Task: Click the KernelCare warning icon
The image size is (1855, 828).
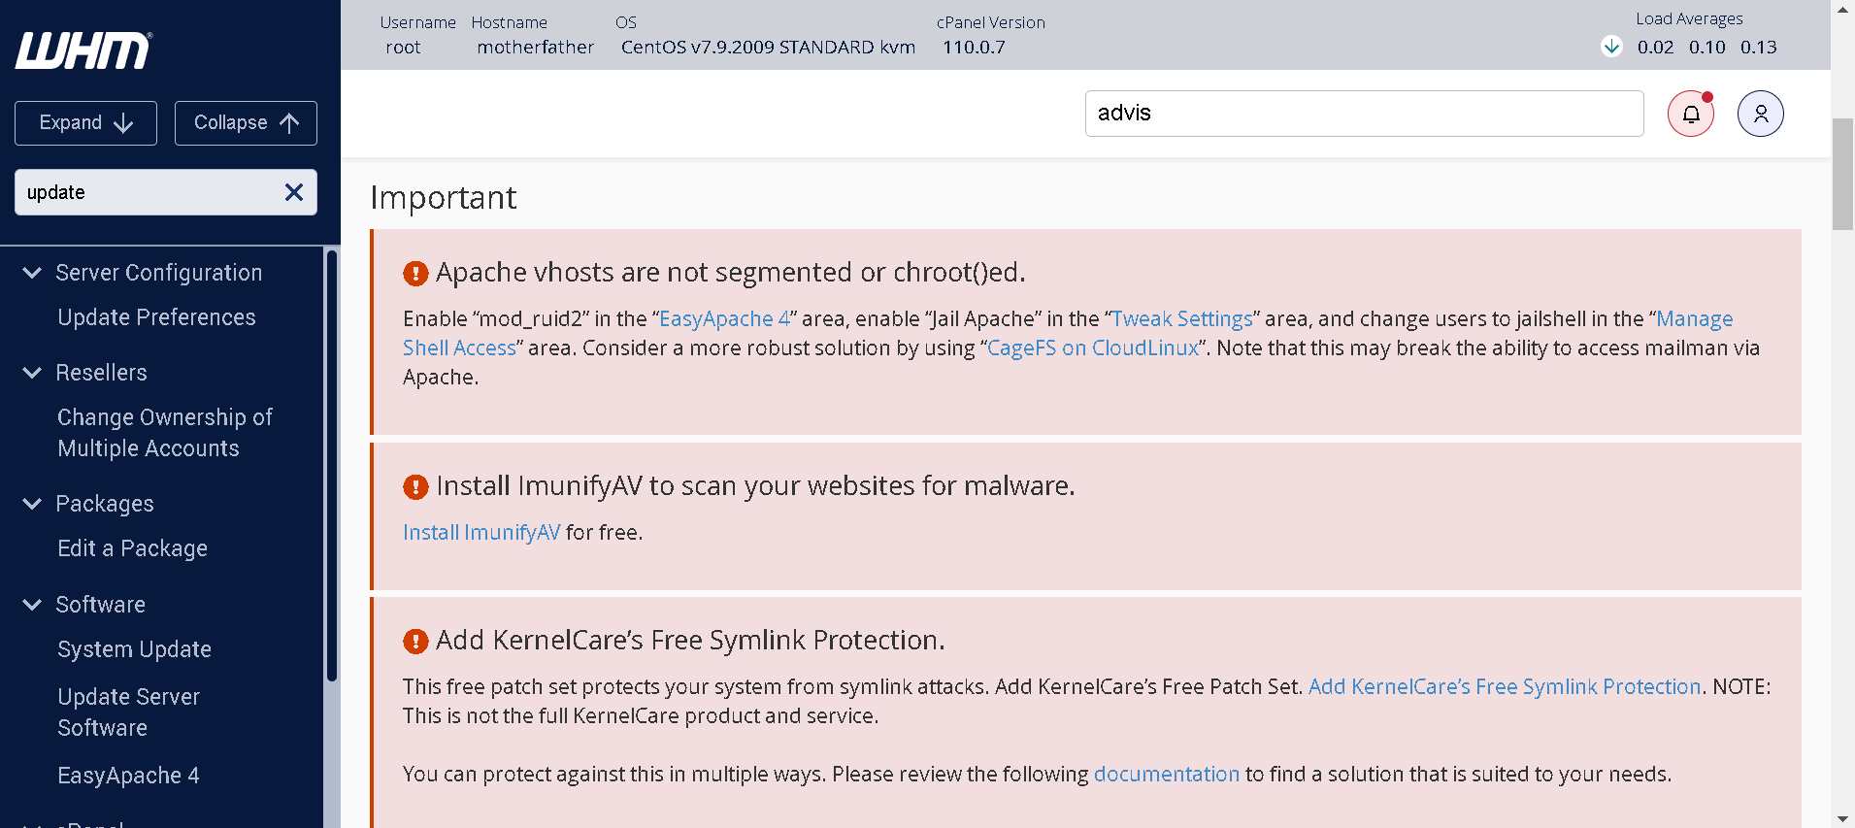Action: tap(415, 641)
